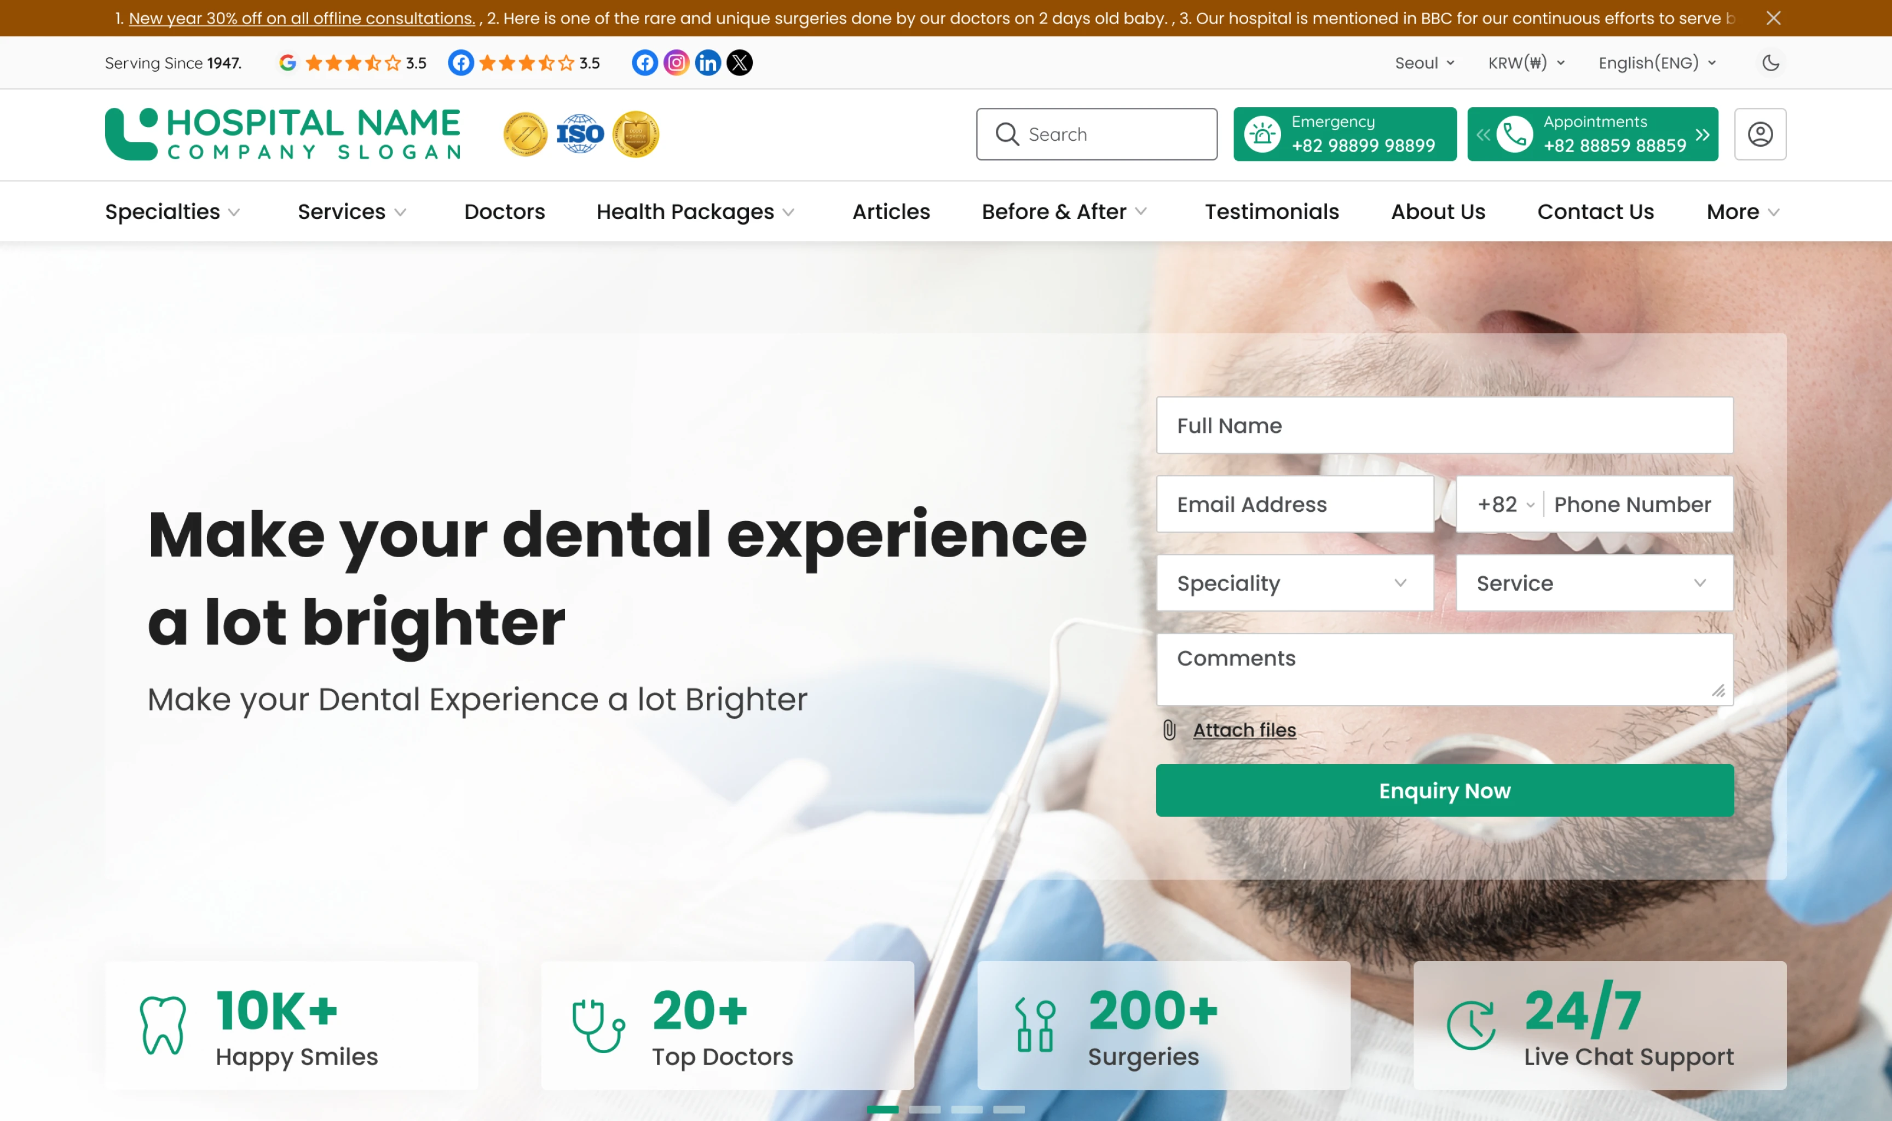The width and height of the screenshot is (1892, 1121).
Task: Toggle dark mode with the moon icon
Action: [1770, 63]
